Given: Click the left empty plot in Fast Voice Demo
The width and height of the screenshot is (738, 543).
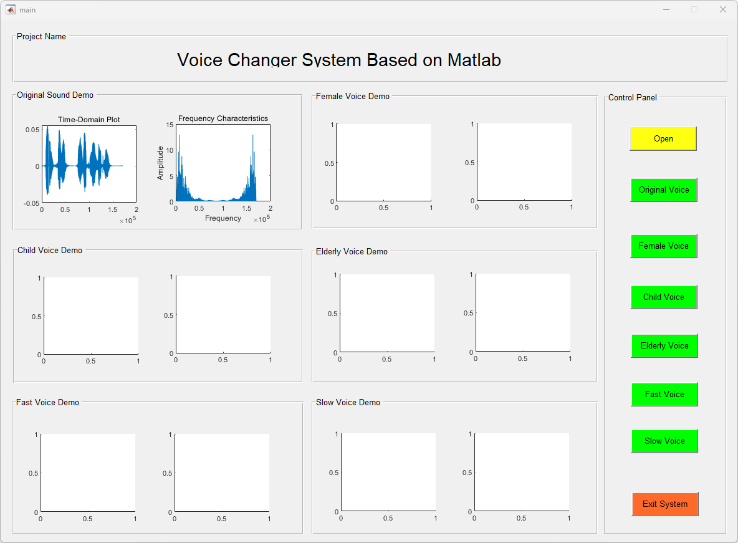Looking at the screenshot, I should pos(88,473).
